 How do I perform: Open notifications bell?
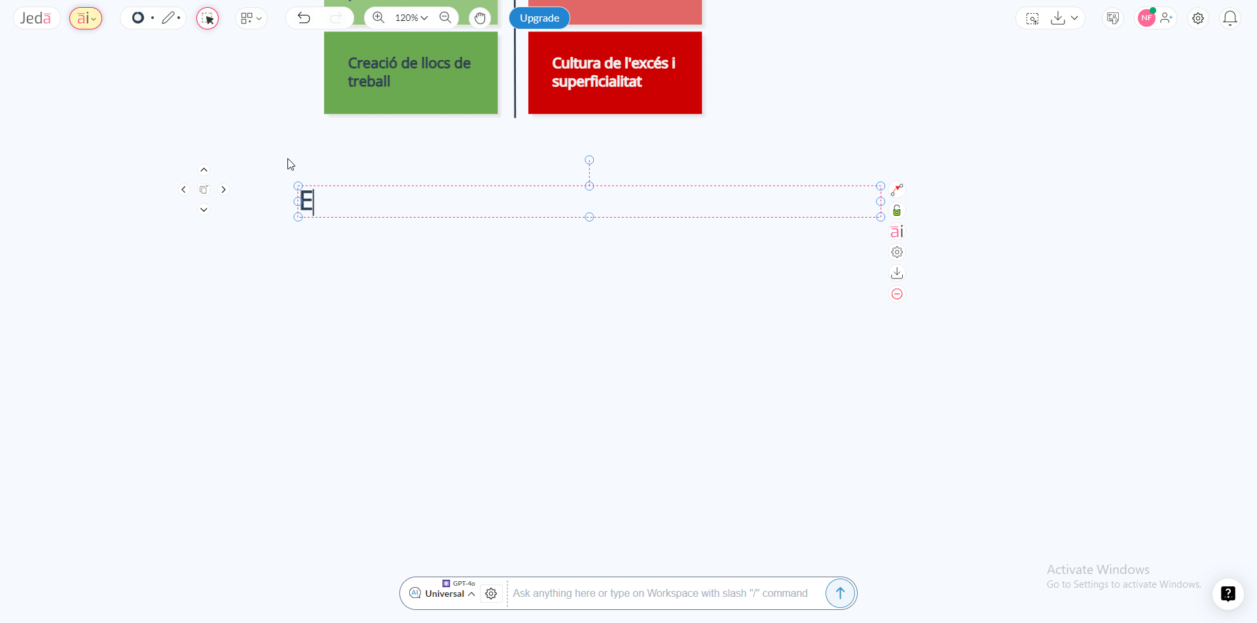[1230, 18]
